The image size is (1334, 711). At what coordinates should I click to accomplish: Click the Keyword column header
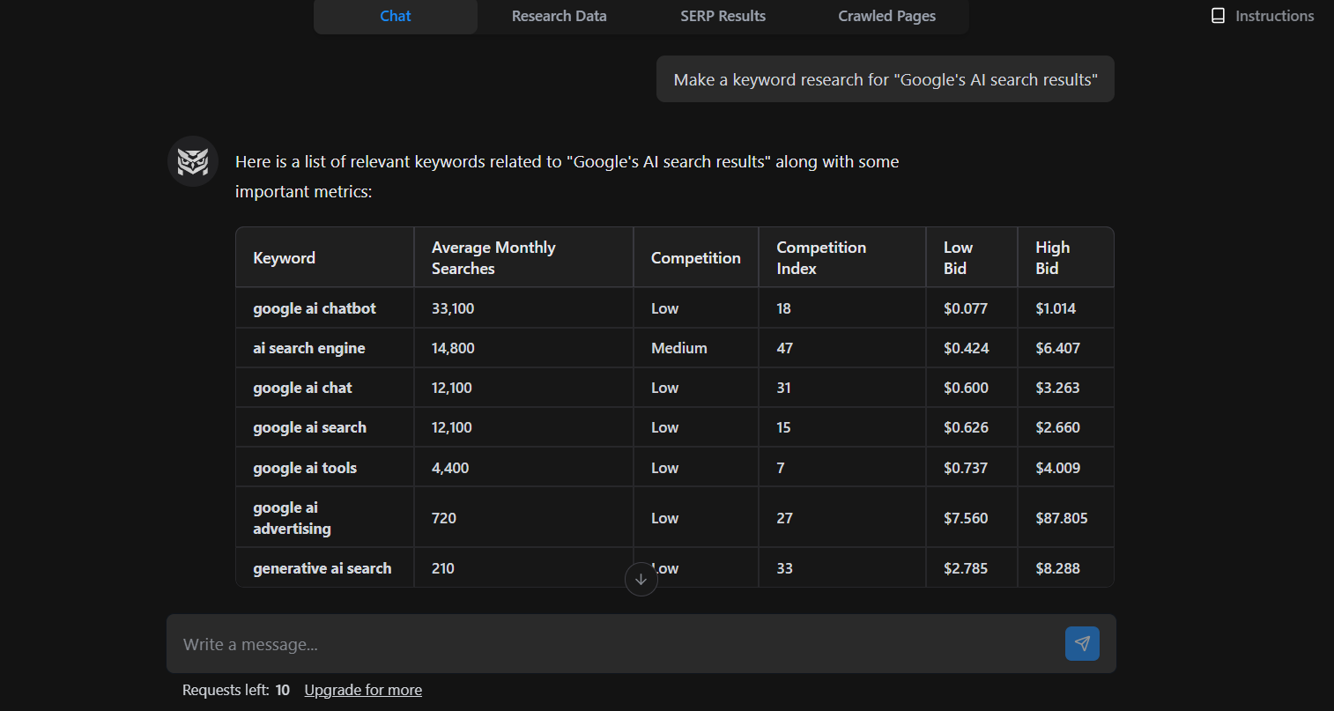tap(284, 257)
